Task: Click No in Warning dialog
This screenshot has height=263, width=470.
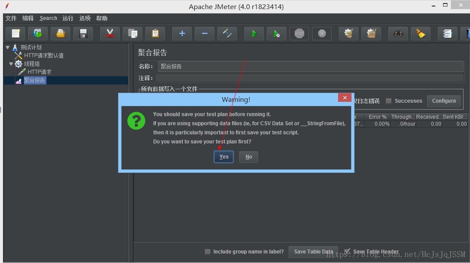Action: [249, 157]
